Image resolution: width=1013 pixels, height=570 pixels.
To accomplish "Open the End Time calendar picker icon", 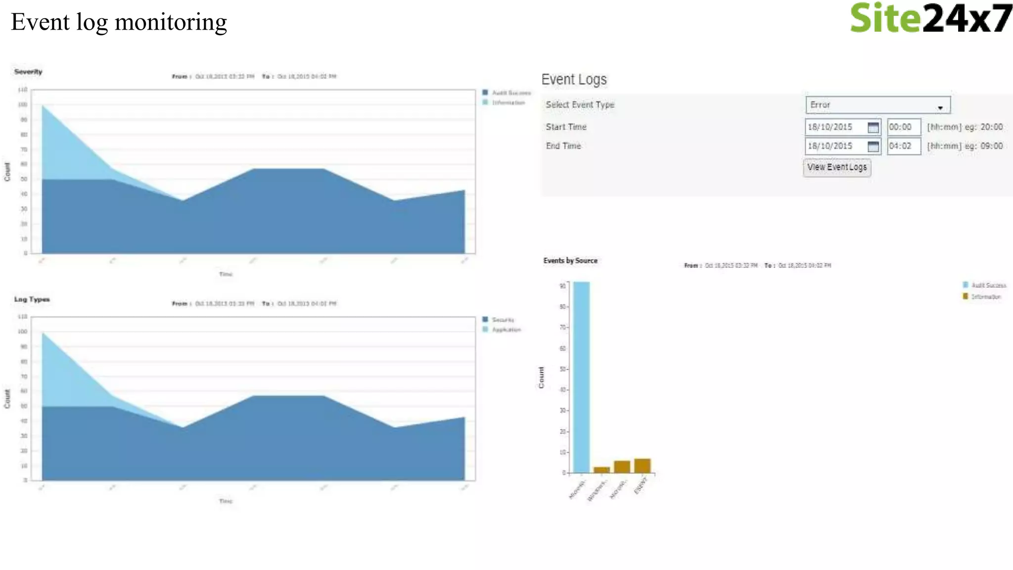I will click(x=873, y=146).
